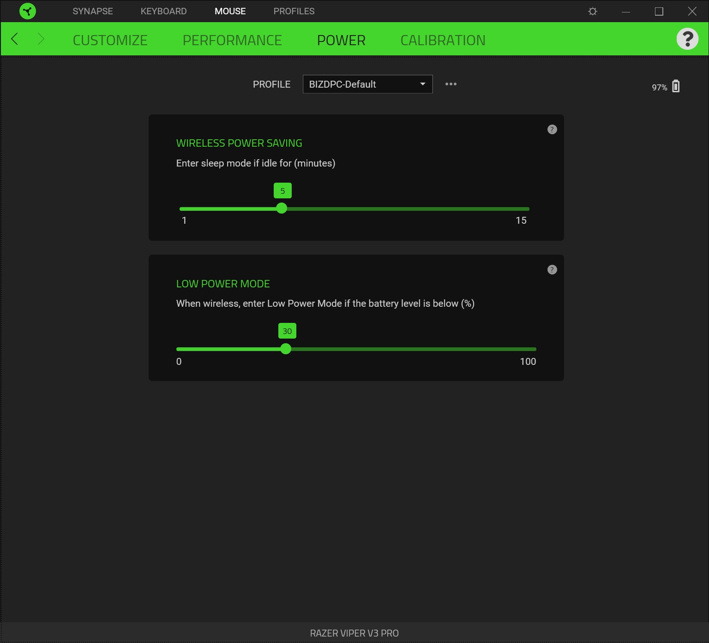Viewport: 709px width, 643px height.
Task: Click the Low Power Mode slider handle
Action: 286,349
